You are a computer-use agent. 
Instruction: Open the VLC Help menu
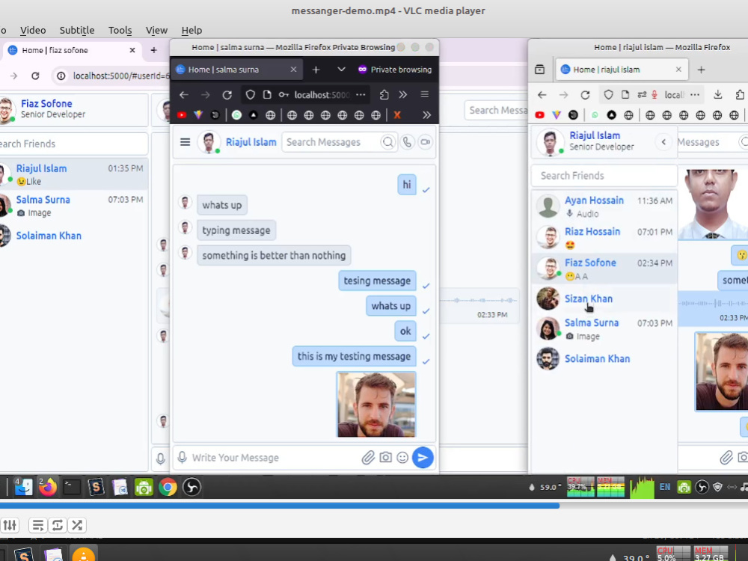191,30
